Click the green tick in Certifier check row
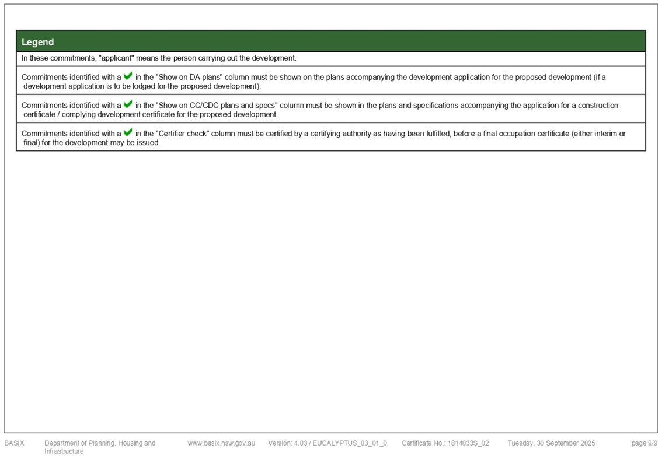Image resolution: width=662 pixels, height=456 pixels. 128,132
